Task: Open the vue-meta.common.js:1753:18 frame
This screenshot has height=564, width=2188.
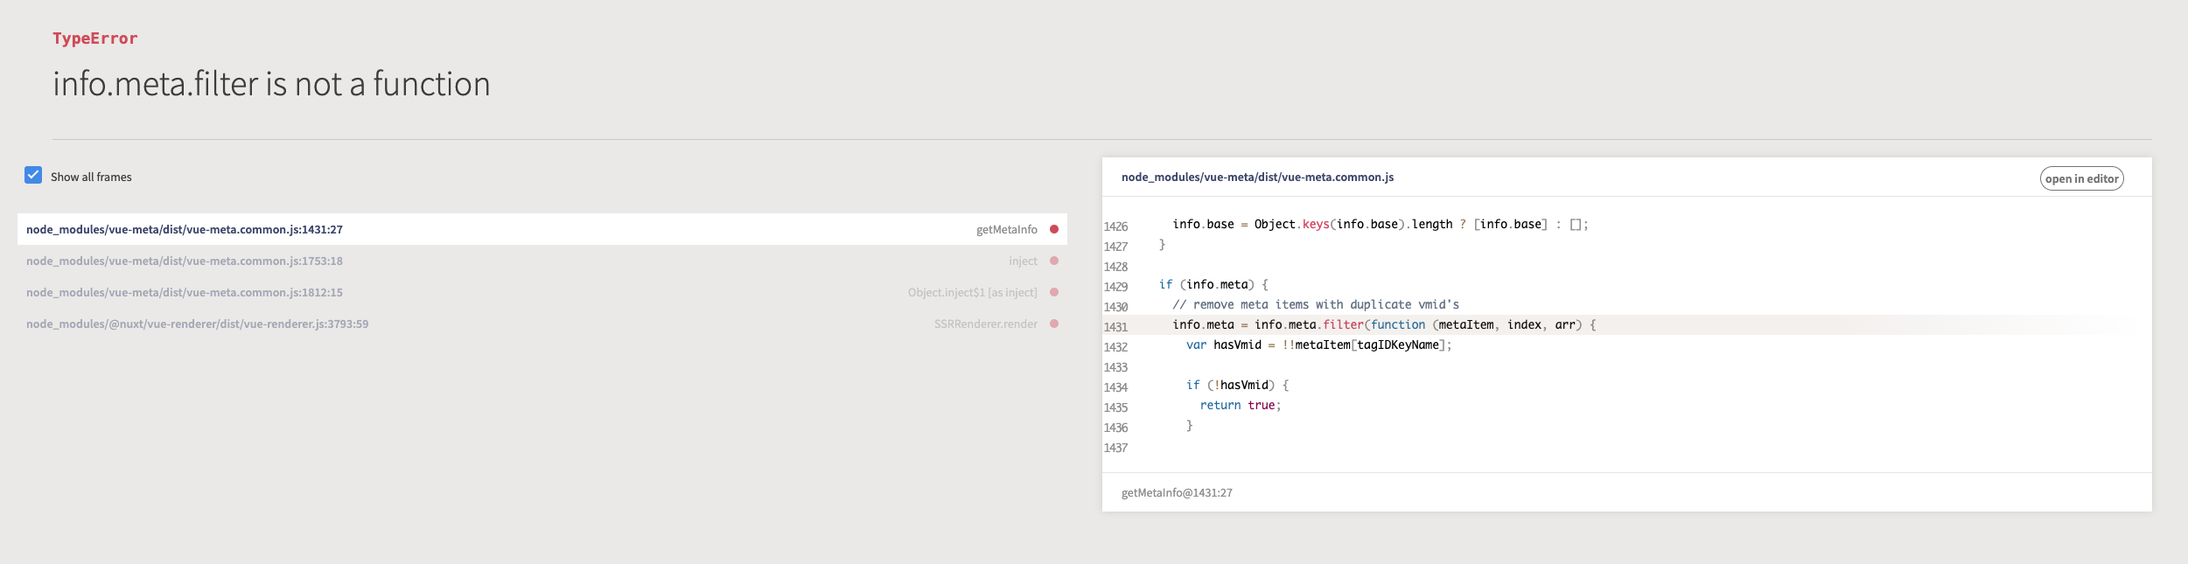Action: pos(185,261)
